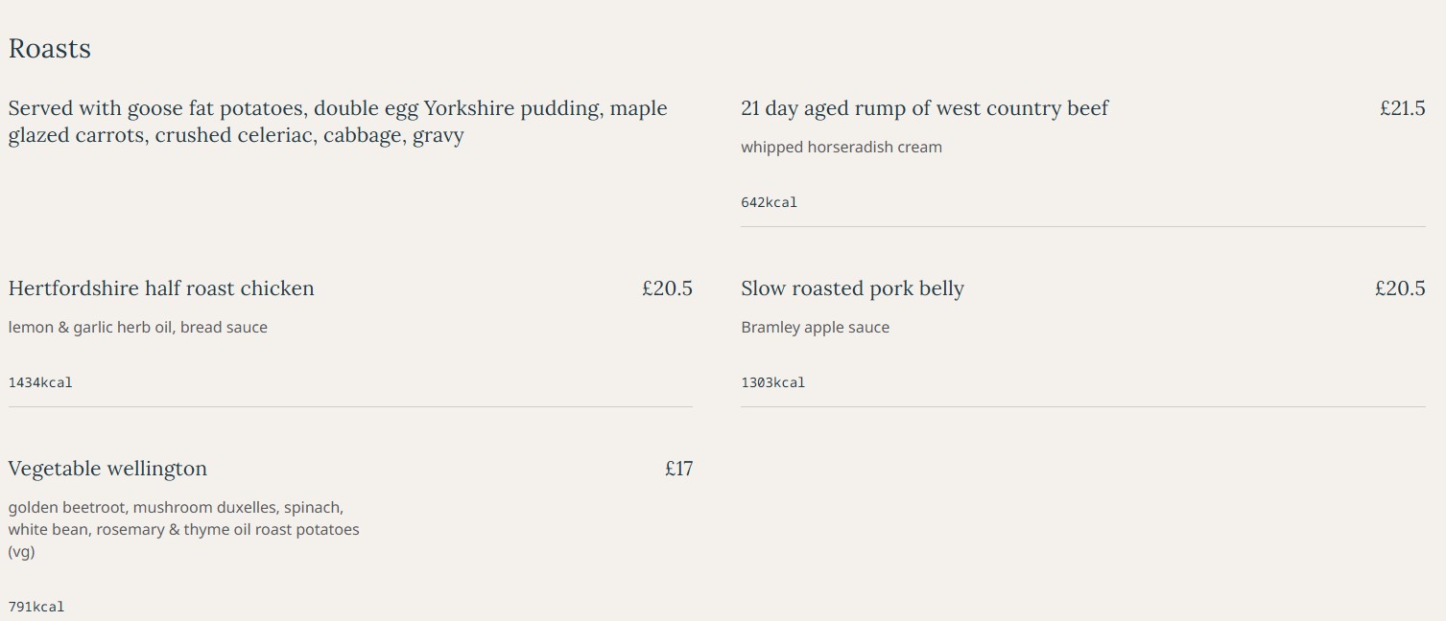Click the golden beetroot, mushroom duxelles text
This screenshot has width=1446, height=621.
[x=176, y=507]
